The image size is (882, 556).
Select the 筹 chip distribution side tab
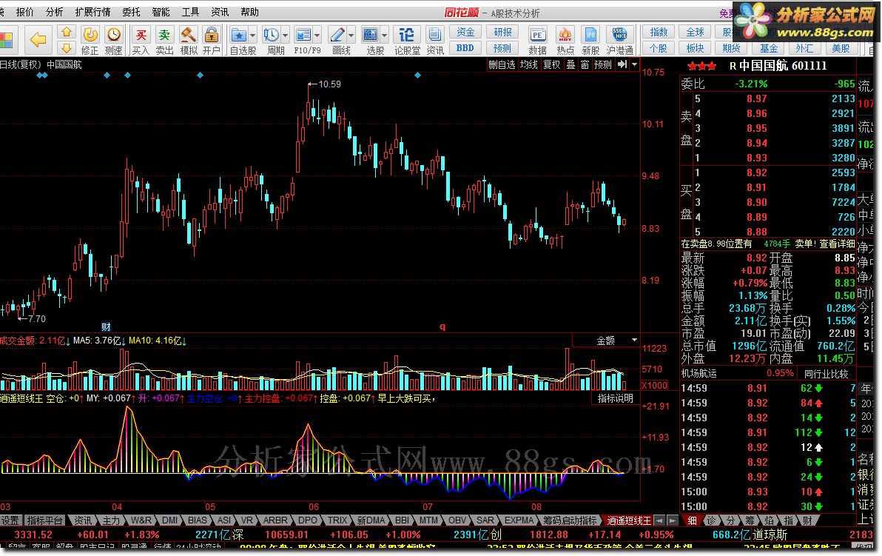[750, 520]
